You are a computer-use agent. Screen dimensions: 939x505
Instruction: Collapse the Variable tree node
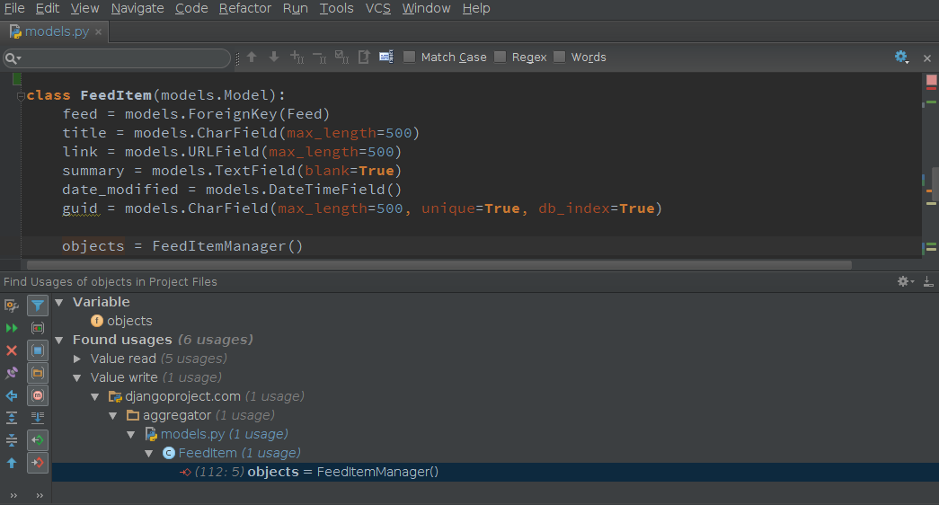(x=58, y=303)
